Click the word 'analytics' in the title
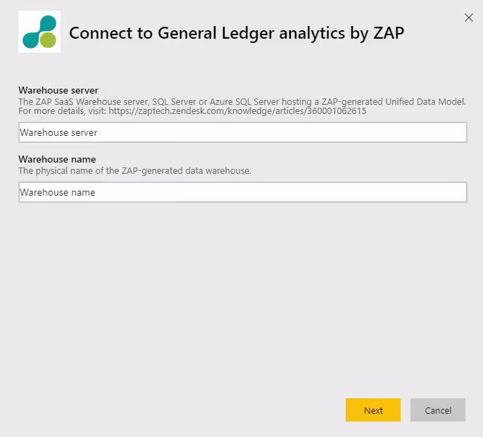 (313, 33)
